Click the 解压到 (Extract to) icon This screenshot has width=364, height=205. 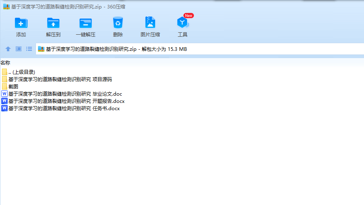(x=53, y=23)
